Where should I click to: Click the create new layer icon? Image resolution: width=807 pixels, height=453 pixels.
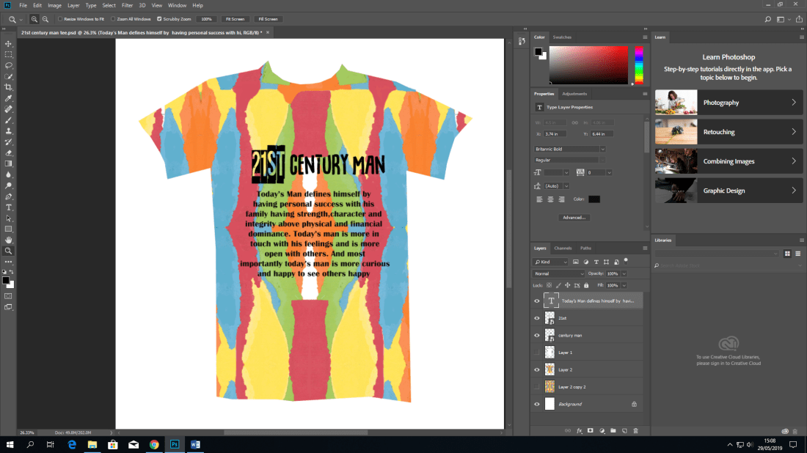[x=624, y=431]
